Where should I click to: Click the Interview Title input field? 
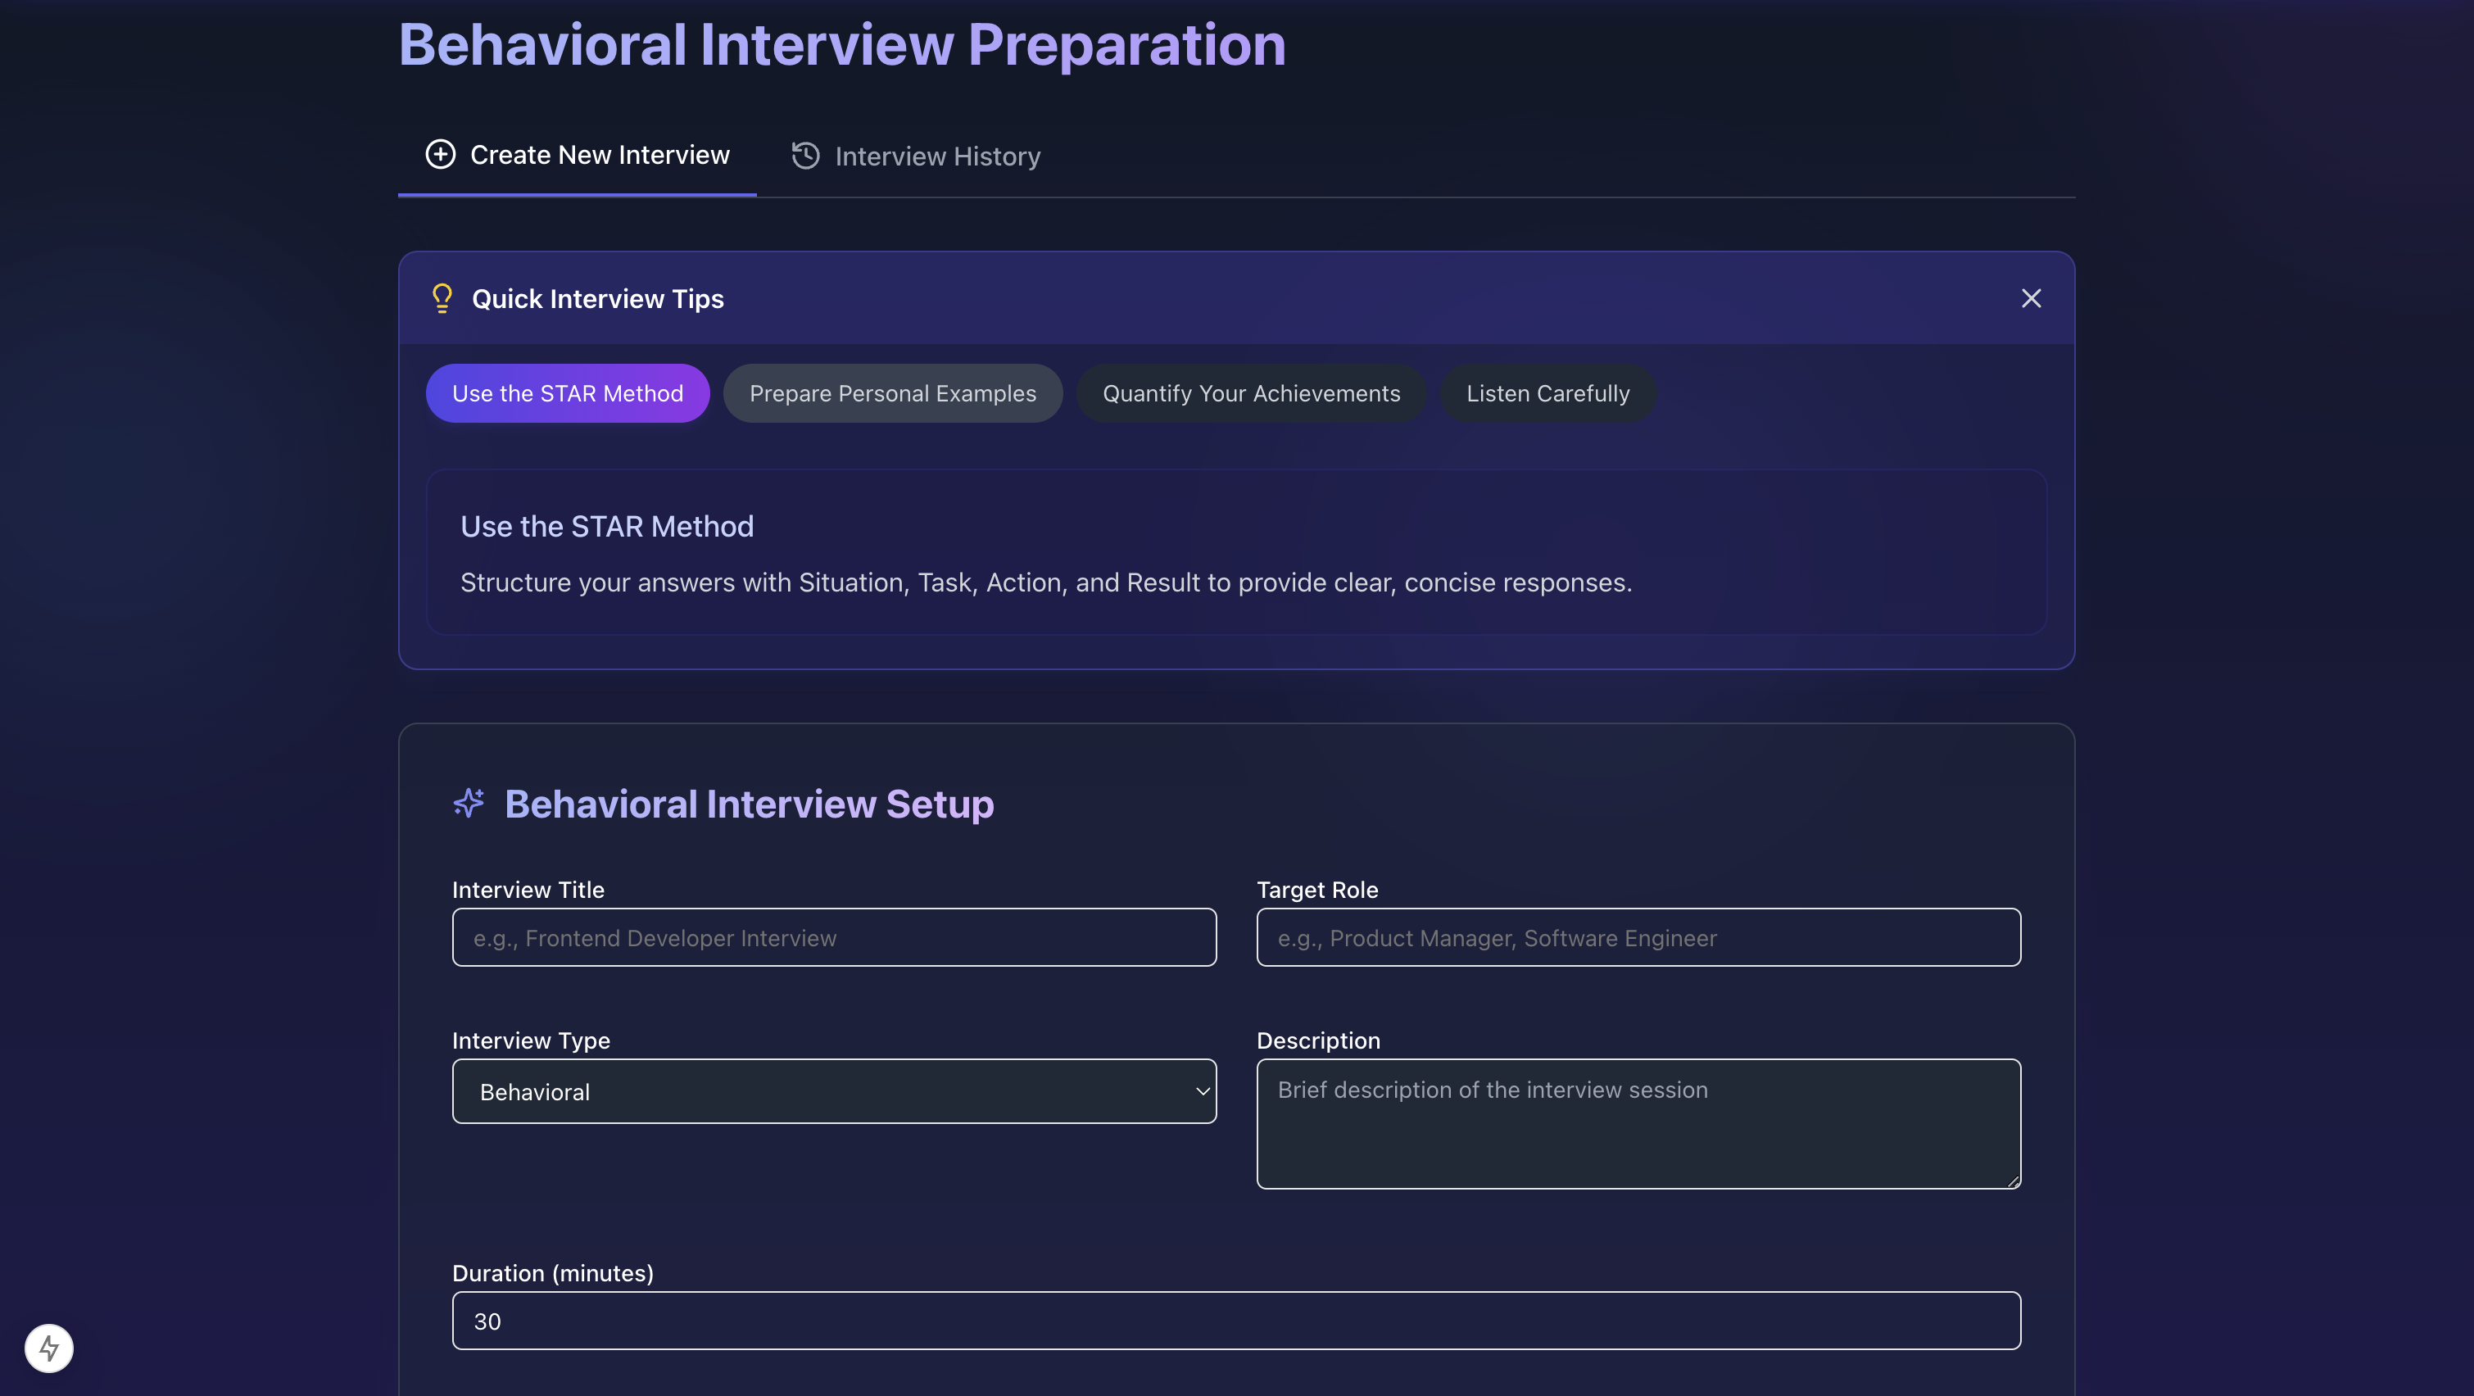(x=834, y=938)
